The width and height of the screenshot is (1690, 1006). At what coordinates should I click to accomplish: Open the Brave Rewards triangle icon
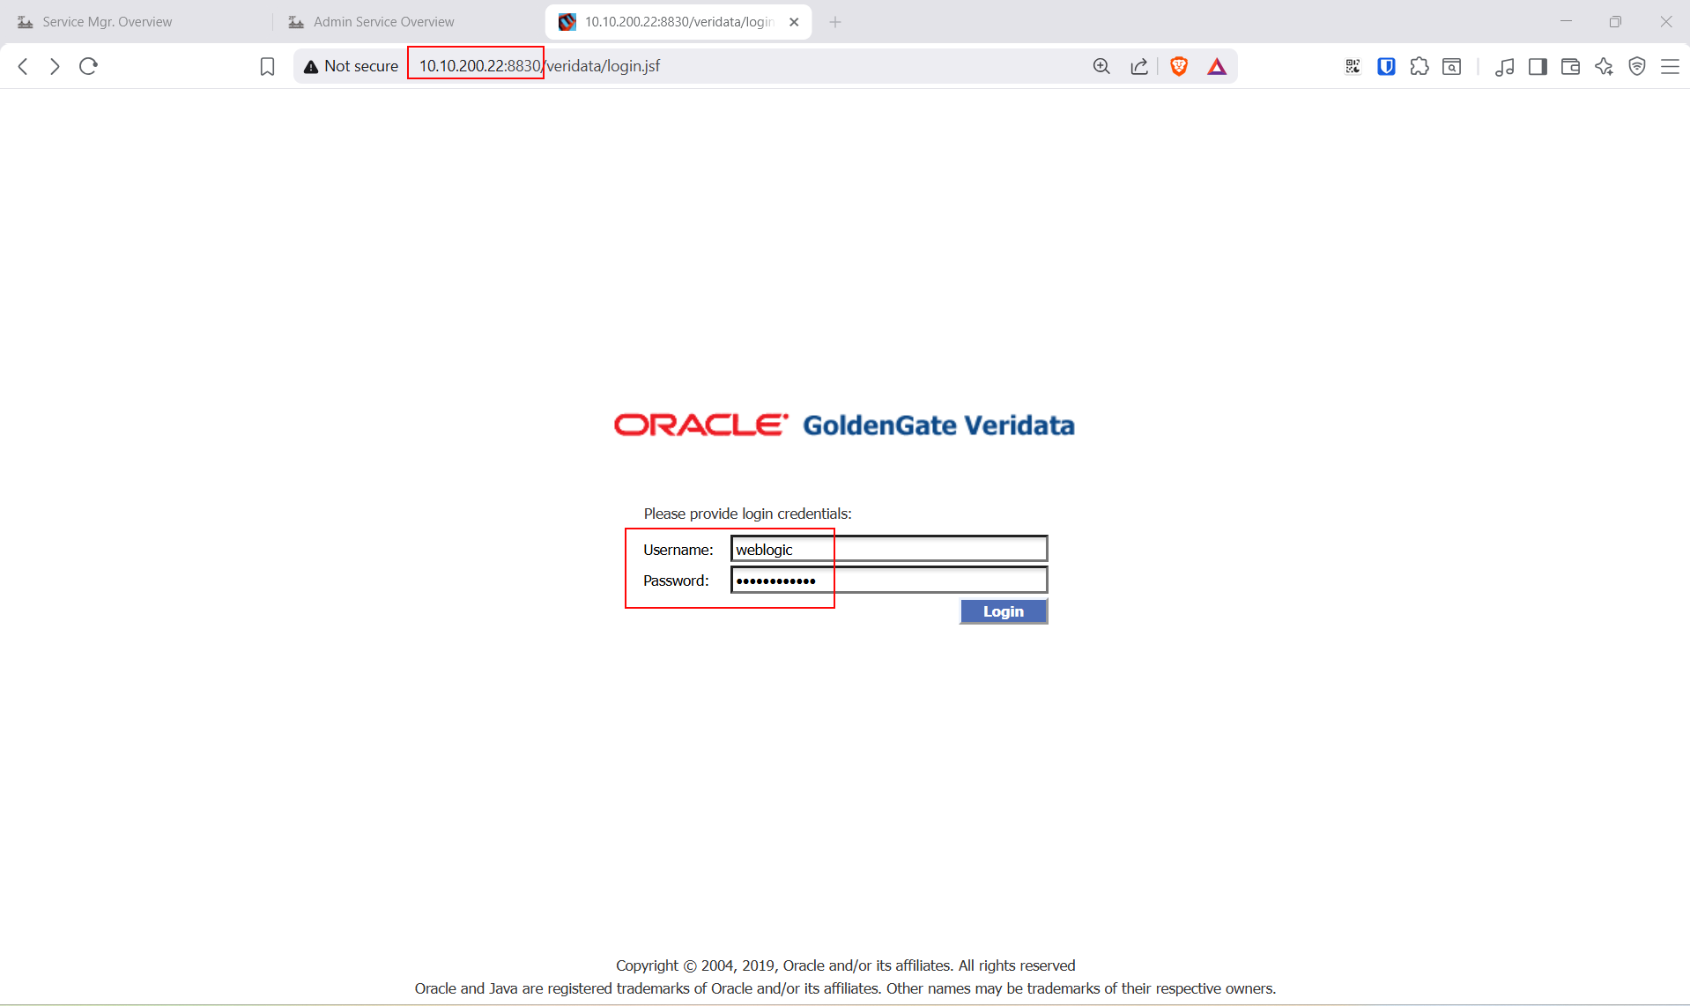click(1217, 66)
